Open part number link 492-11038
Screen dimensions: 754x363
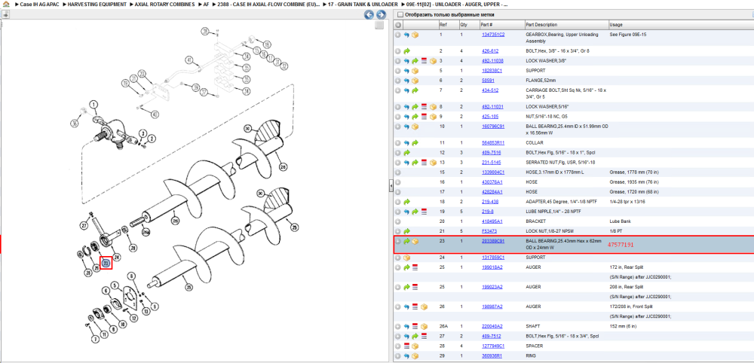click(492, 61)
